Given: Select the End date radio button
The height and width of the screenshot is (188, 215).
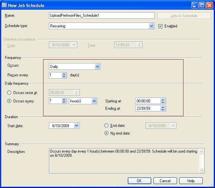Looking at the screenshot, I should point(107,126).
